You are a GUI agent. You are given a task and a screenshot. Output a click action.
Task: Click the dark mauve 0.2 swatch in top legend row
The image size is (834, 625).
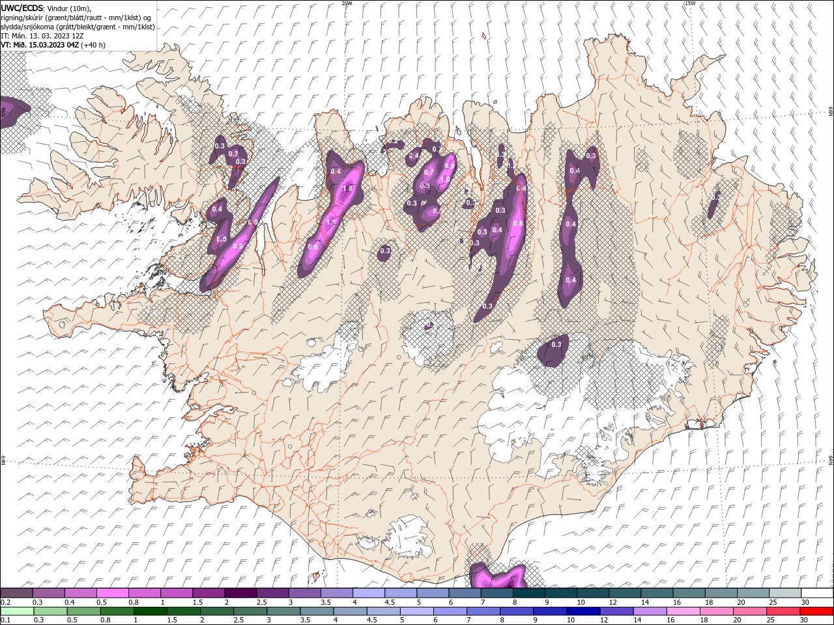[16, 593]
